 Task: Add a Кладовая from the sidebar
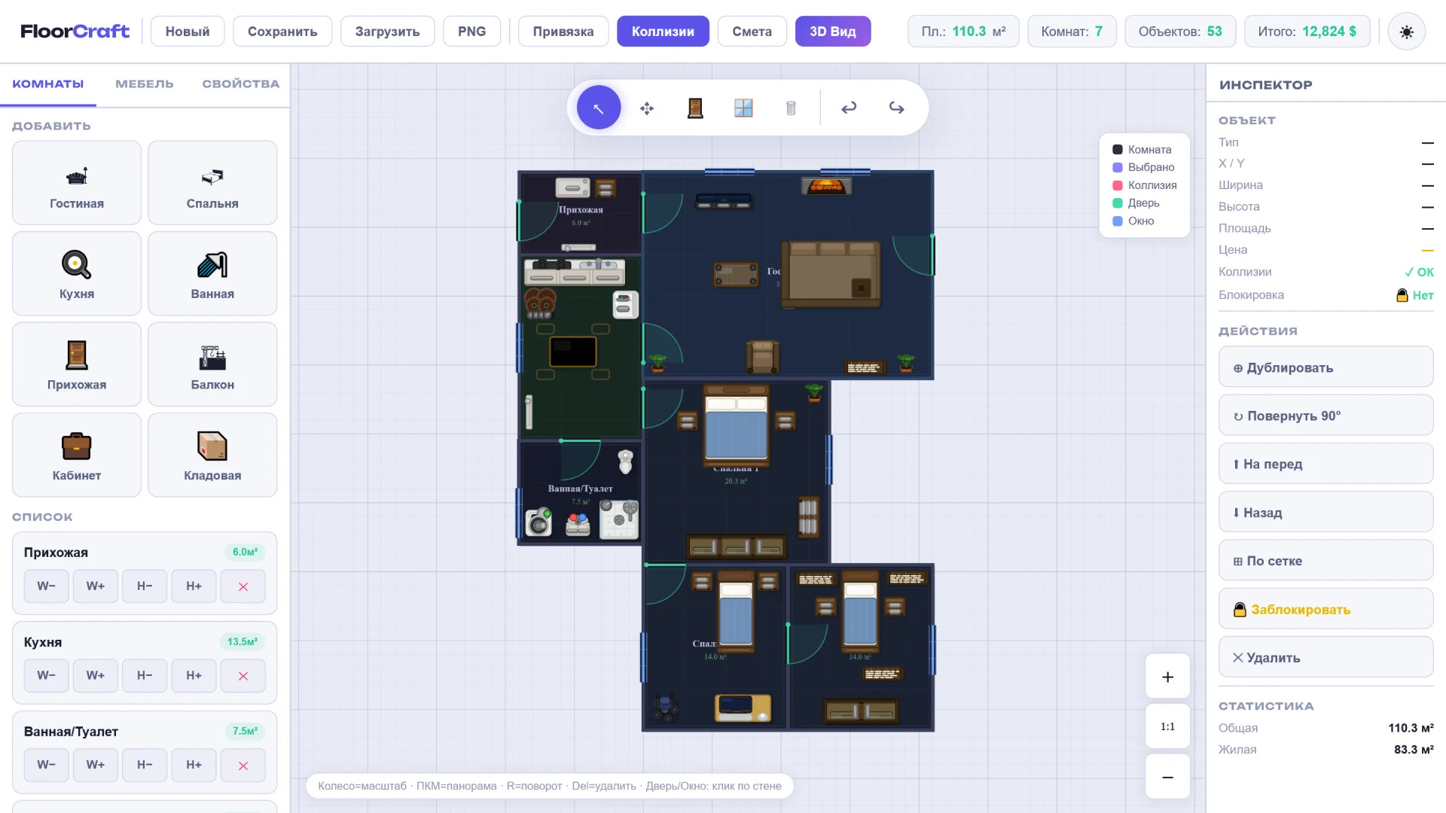click(212, 455)
